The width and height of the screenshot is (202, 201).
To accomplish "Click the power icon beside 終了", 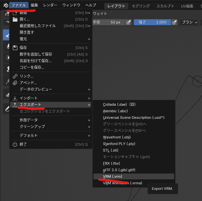I will point(15,144).
